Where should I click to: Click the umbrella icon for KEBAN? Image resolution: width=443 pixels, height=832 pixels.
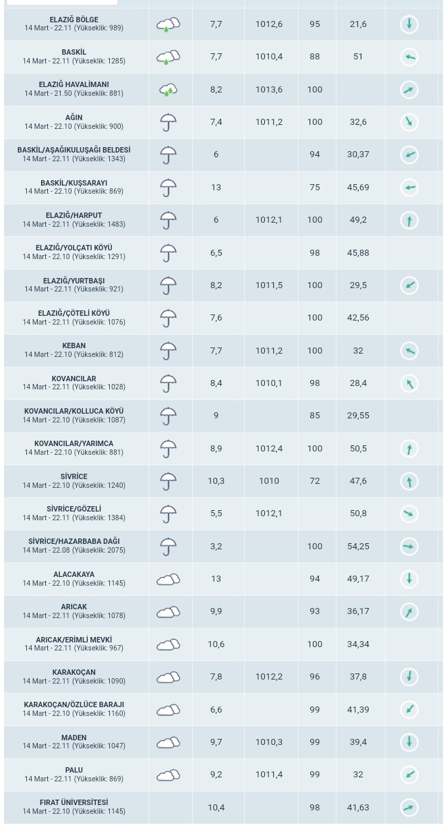coord(168,351)
